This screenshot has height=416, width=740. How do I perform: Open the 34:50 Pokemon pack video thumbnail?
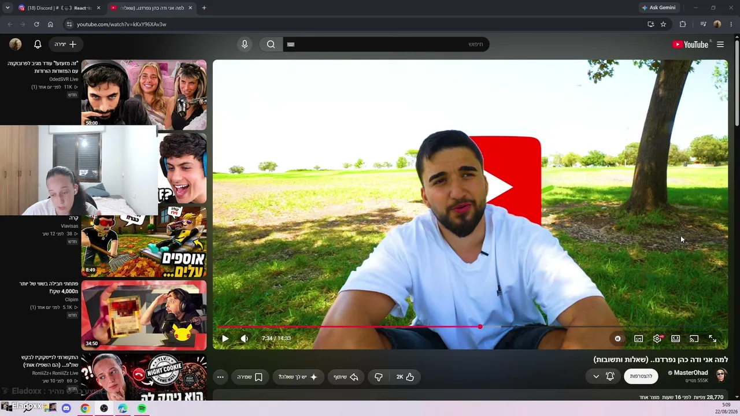pyautogui.click(x=144, y=315)
